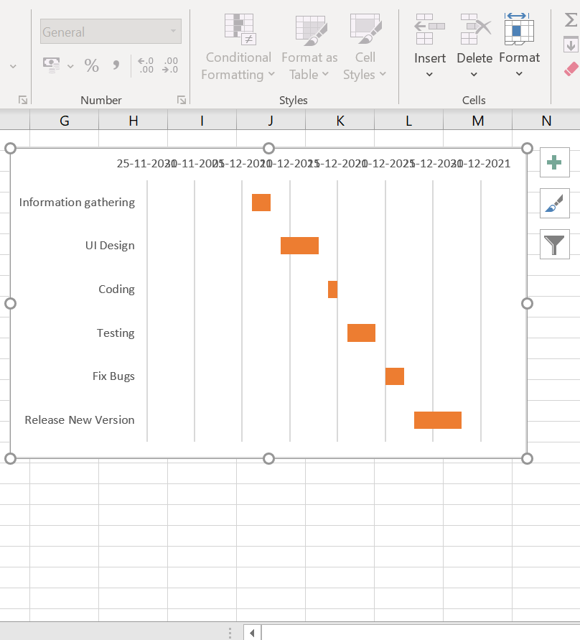Select column M header
The width and height of the screenshot is (580, 640).
(x=477, y=121)
